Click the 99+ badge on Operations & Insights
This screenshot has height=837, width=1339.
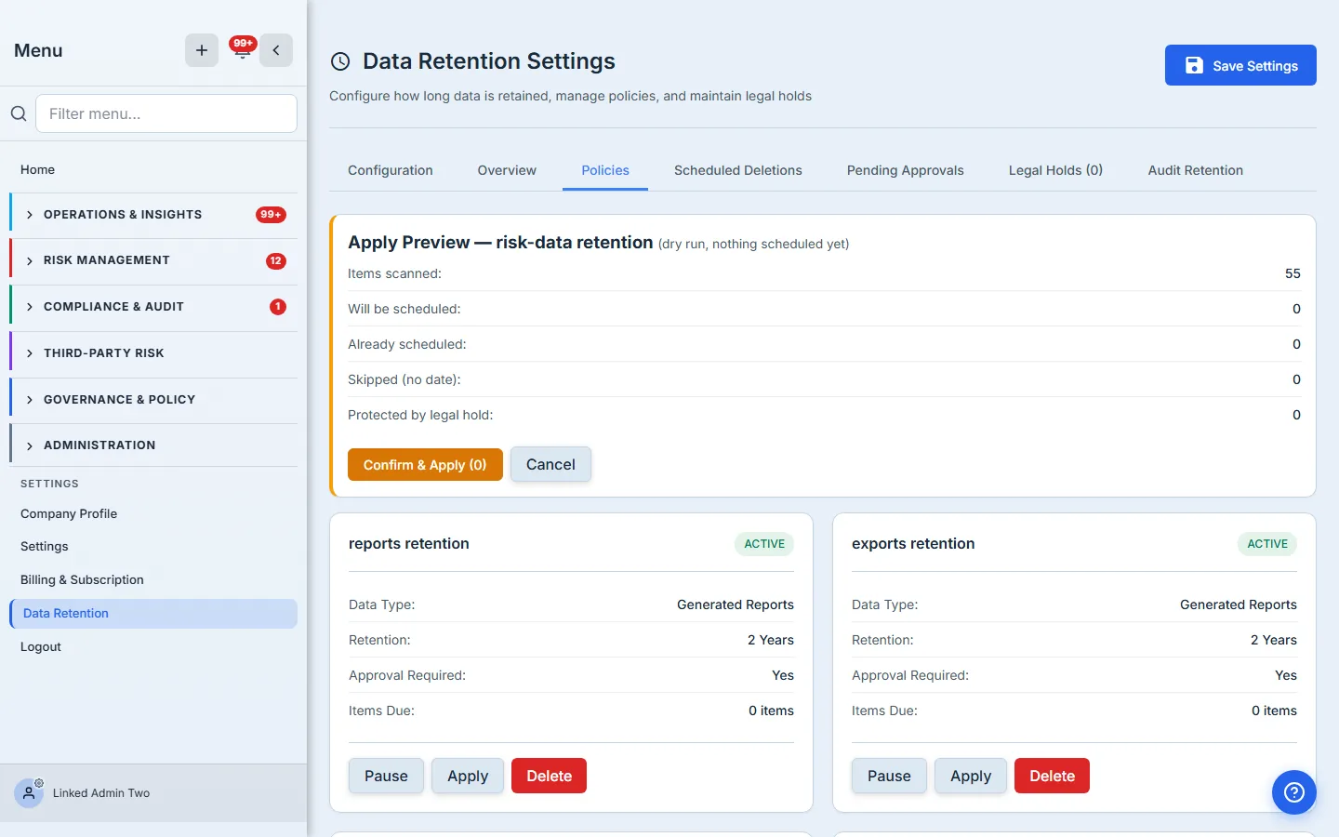[271, 215]
